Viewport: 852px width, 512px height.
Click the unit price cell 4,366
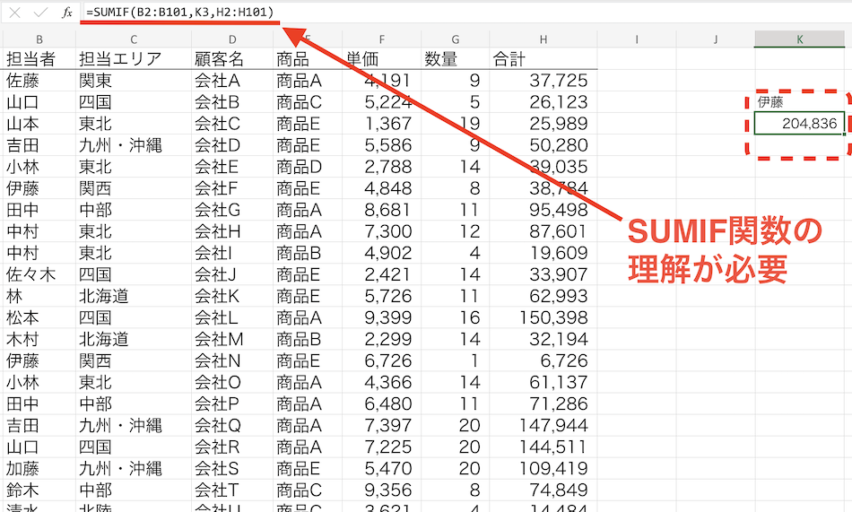[381, 382]
